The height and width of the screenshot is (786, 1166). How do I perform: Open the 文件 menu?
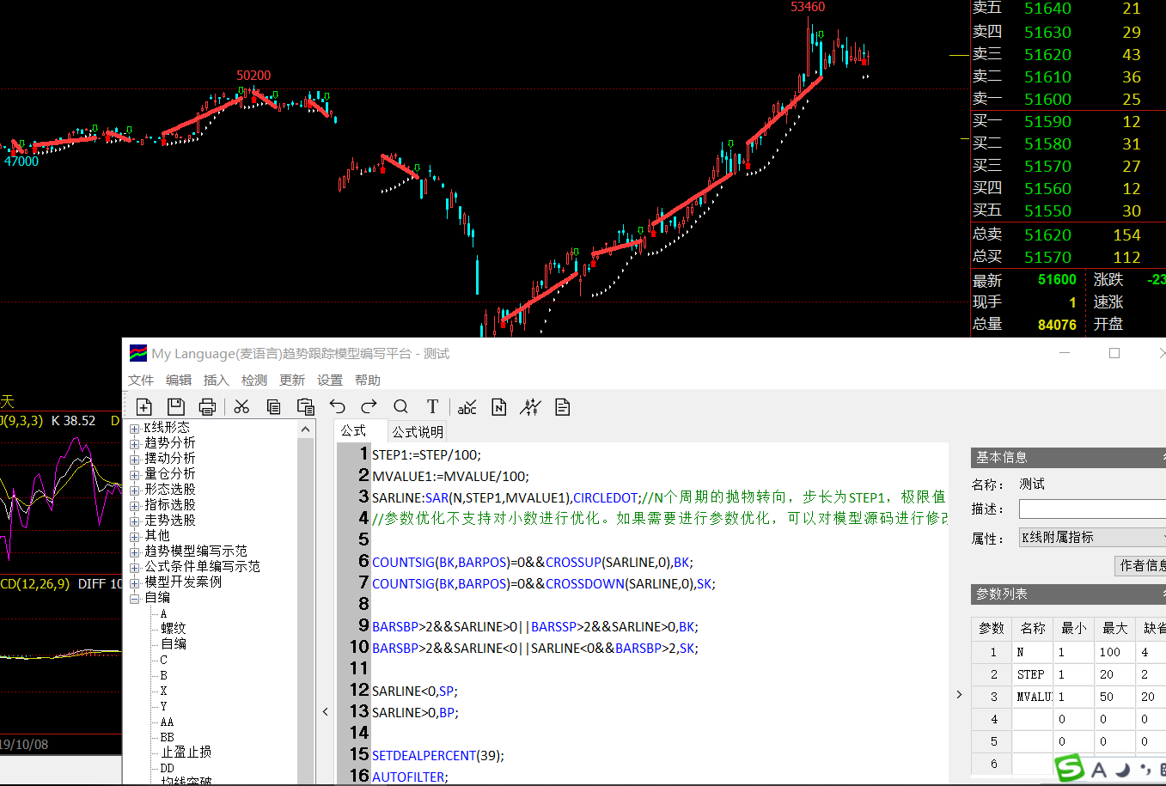tap(141, 381)
